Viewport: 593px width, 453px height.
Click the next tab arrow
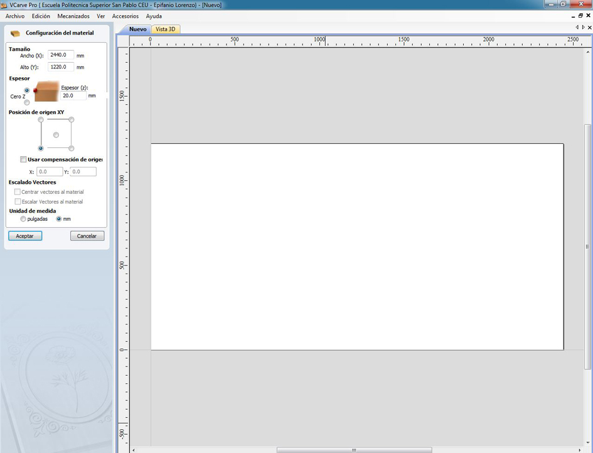(583, 27)
